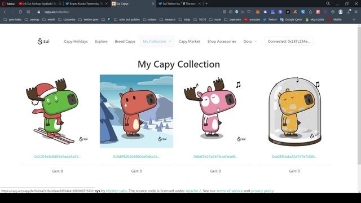Viewport: 361px width, 203px height.
Task: Open the extensions cube icon
Action: click(333, 12)
